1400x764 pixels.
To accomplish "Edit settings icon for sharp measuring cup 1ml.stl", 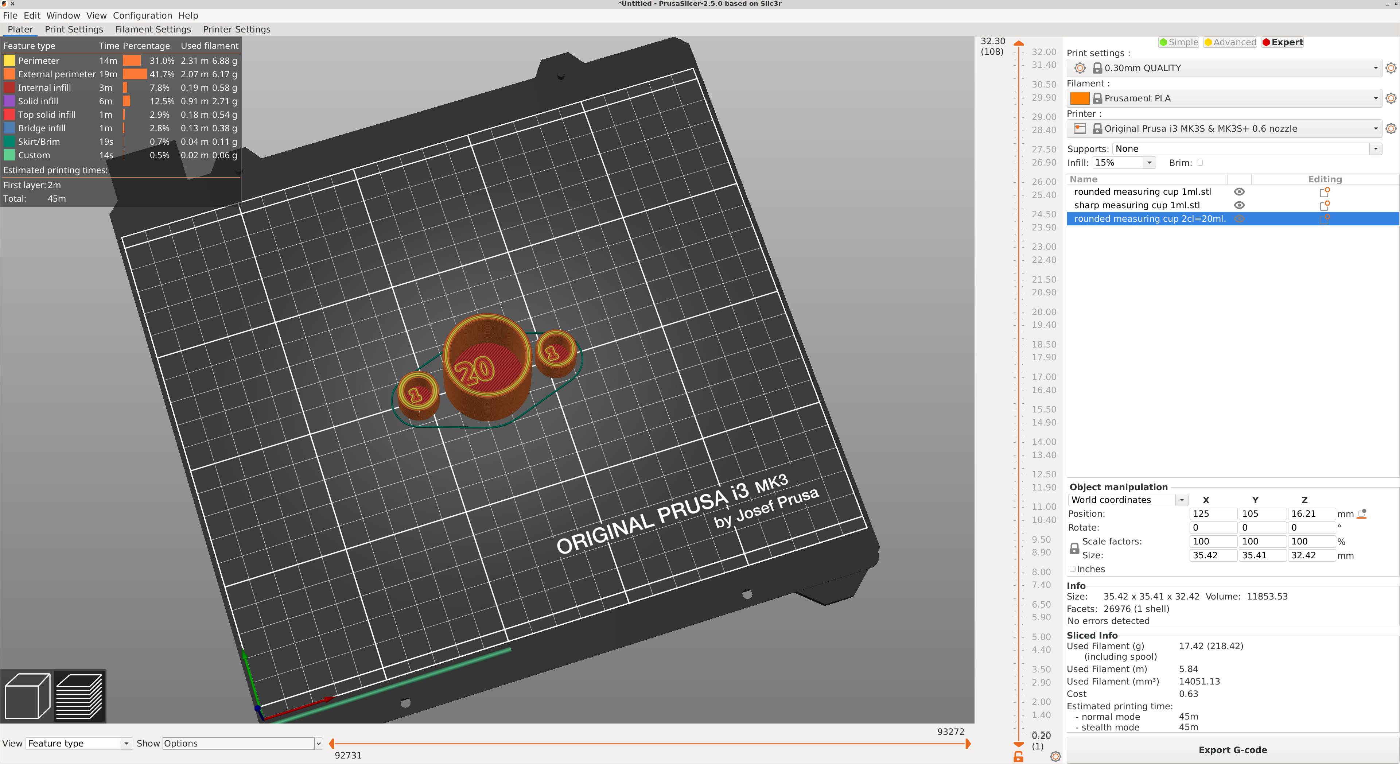I will pos(1325,206).
